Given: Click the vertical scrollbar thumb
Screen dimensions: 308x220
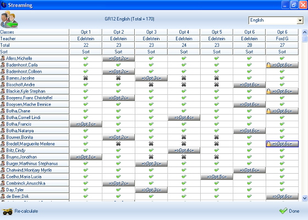Looking at the screenshot, I should click(305, 39).
